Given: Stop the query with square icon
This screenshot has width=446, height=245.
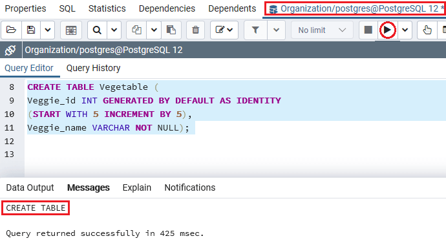Looking at the screenshot, I should tap(368, 30).
